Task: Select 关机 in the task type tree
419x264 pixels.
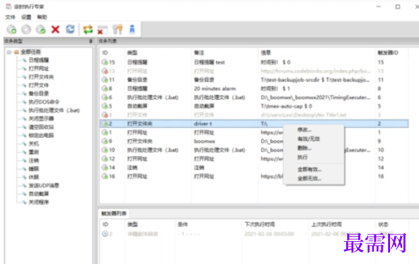Action: coord(34,143)
